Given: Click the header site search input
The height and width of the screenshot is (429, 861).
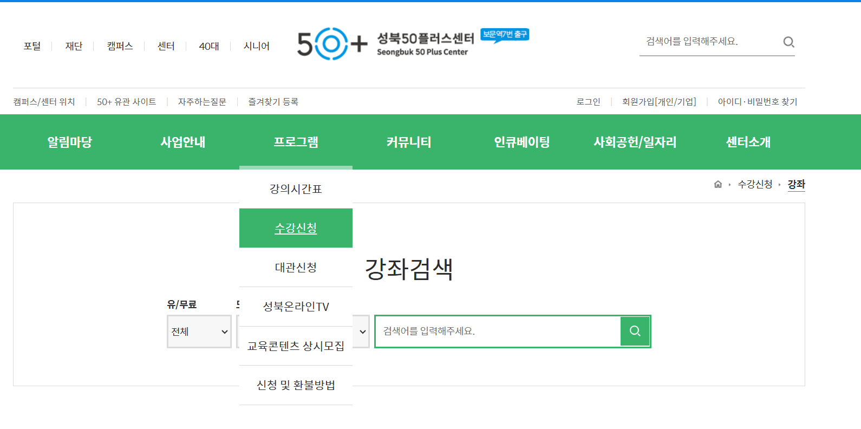Looking at the screenshot, I should click(x=709, y=42).
